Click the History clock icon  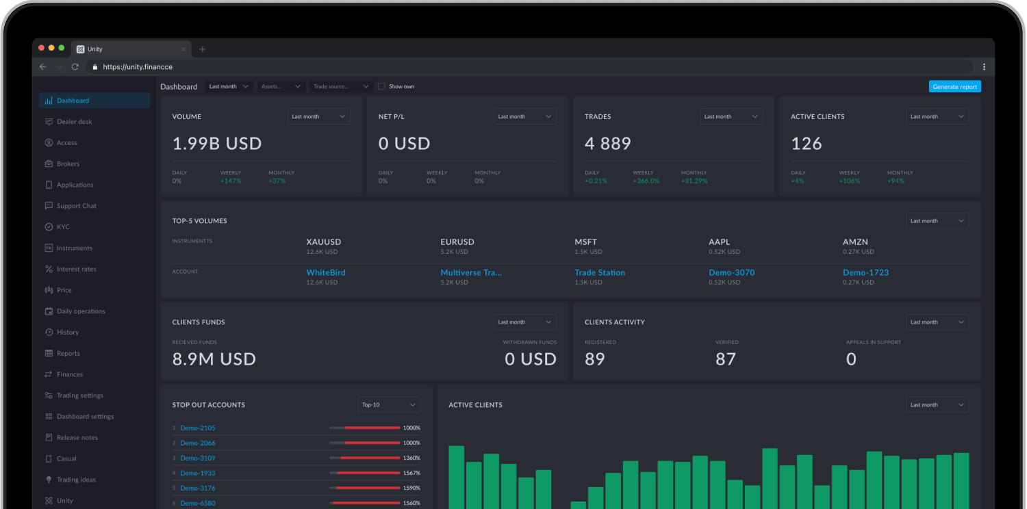tap(49, 332)
